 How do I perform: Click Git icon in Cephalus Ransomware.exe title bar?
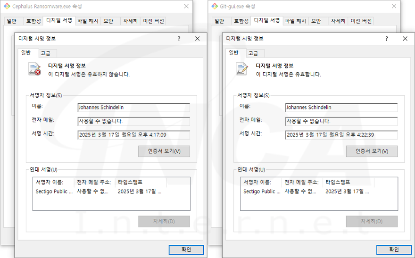(x=7, y=6)
